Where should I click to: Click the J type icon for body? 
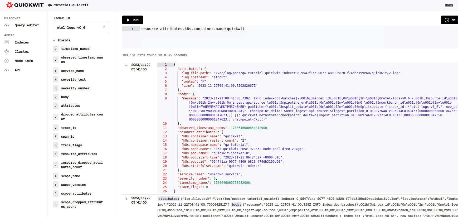coord(56,97)
